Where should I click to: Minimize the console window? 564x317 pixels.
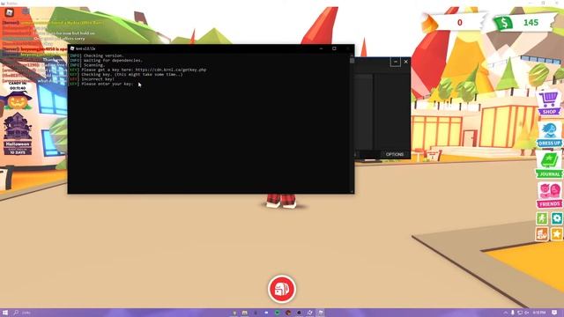click(321, 48)
